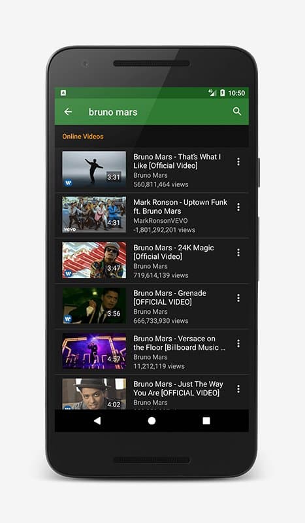Tap 'Bruno Mars' channel under Grenade
305x523 pixels.
pos(150,312)
